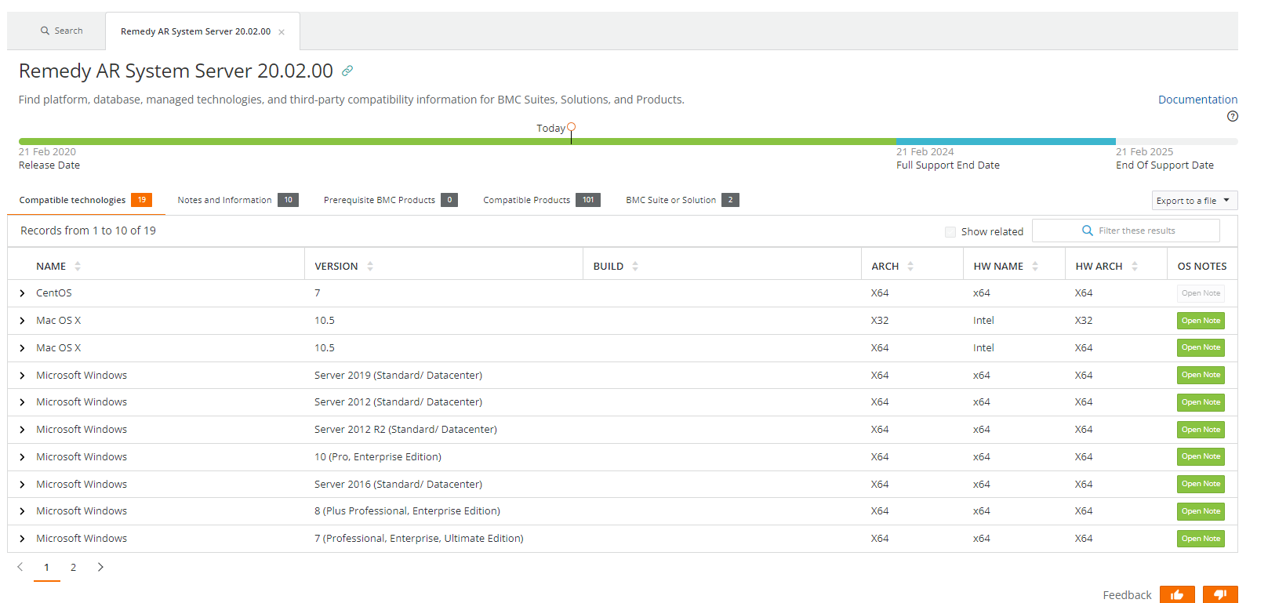Click the help question mark icon
Screen dimensions: 1268x603
[1232, 116]
